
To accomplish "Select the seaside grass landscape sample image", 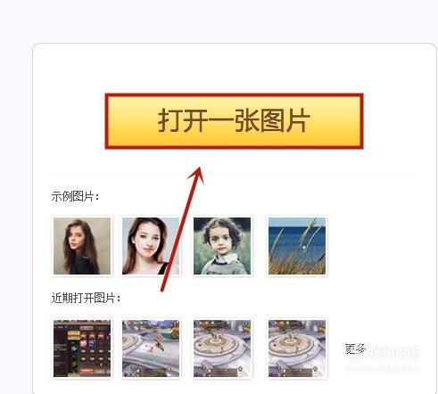I will [297, 246].
